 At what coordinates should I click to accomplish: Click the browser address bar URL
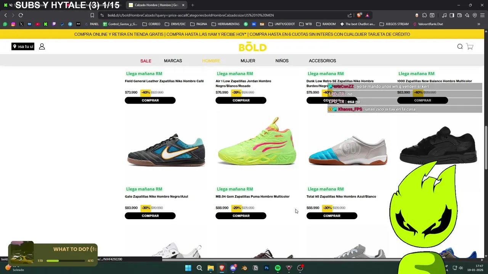(x=191, y=15)
